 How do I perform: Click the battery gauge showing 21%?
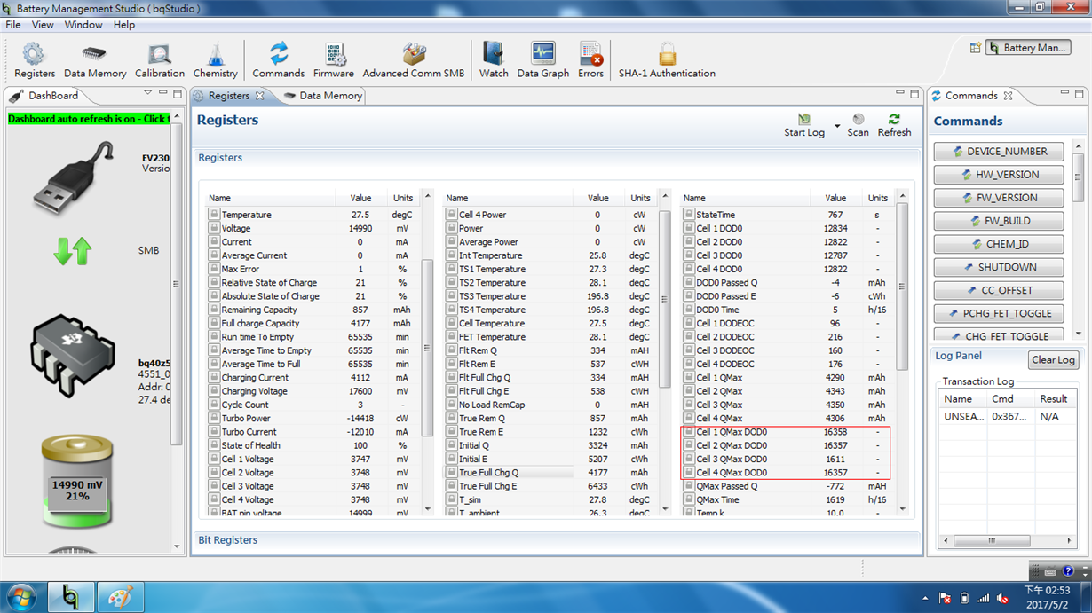tap(77, 483)
